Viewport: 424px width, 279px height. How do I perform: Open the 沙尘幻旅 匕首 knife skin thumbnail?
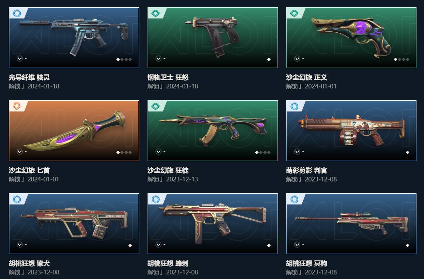pos(74,131)
